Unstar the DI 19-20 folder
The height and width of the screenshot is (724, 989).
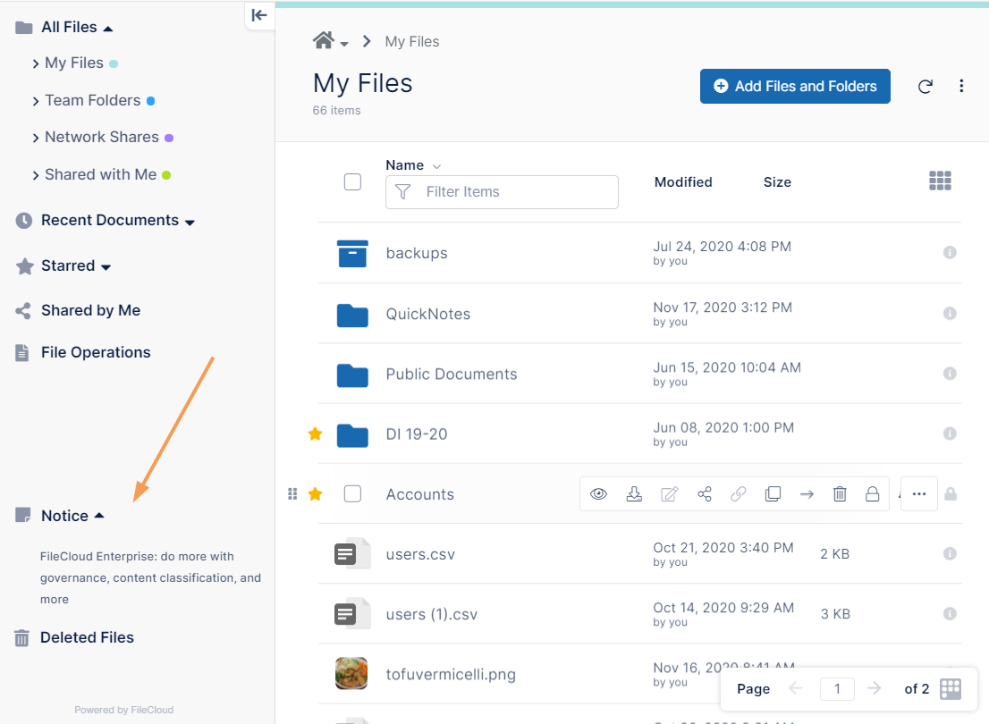coord(315,434)
